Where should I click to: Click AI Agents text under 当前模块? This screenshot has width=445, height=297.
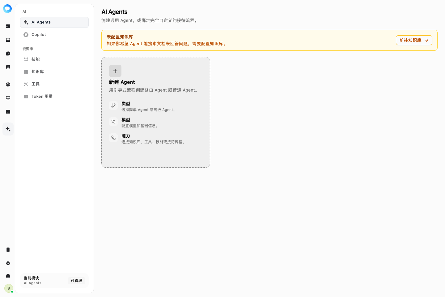[x=33, y=283]
